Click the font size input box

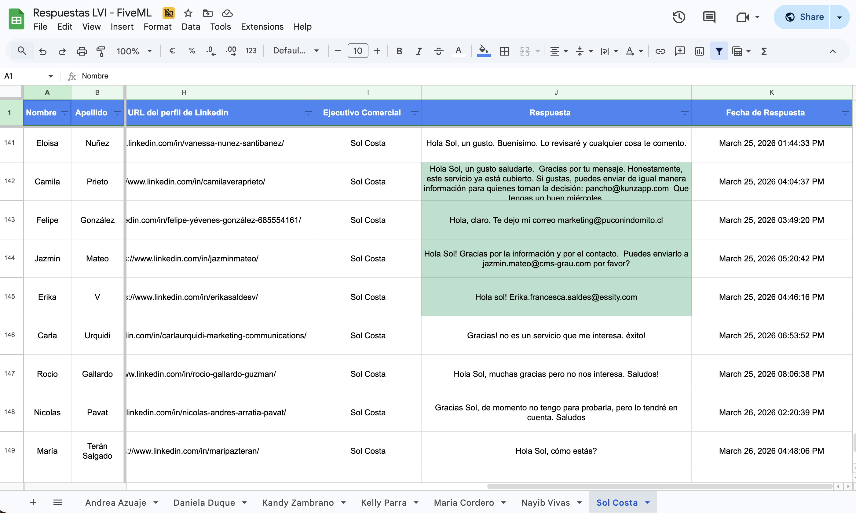point(358,51)
